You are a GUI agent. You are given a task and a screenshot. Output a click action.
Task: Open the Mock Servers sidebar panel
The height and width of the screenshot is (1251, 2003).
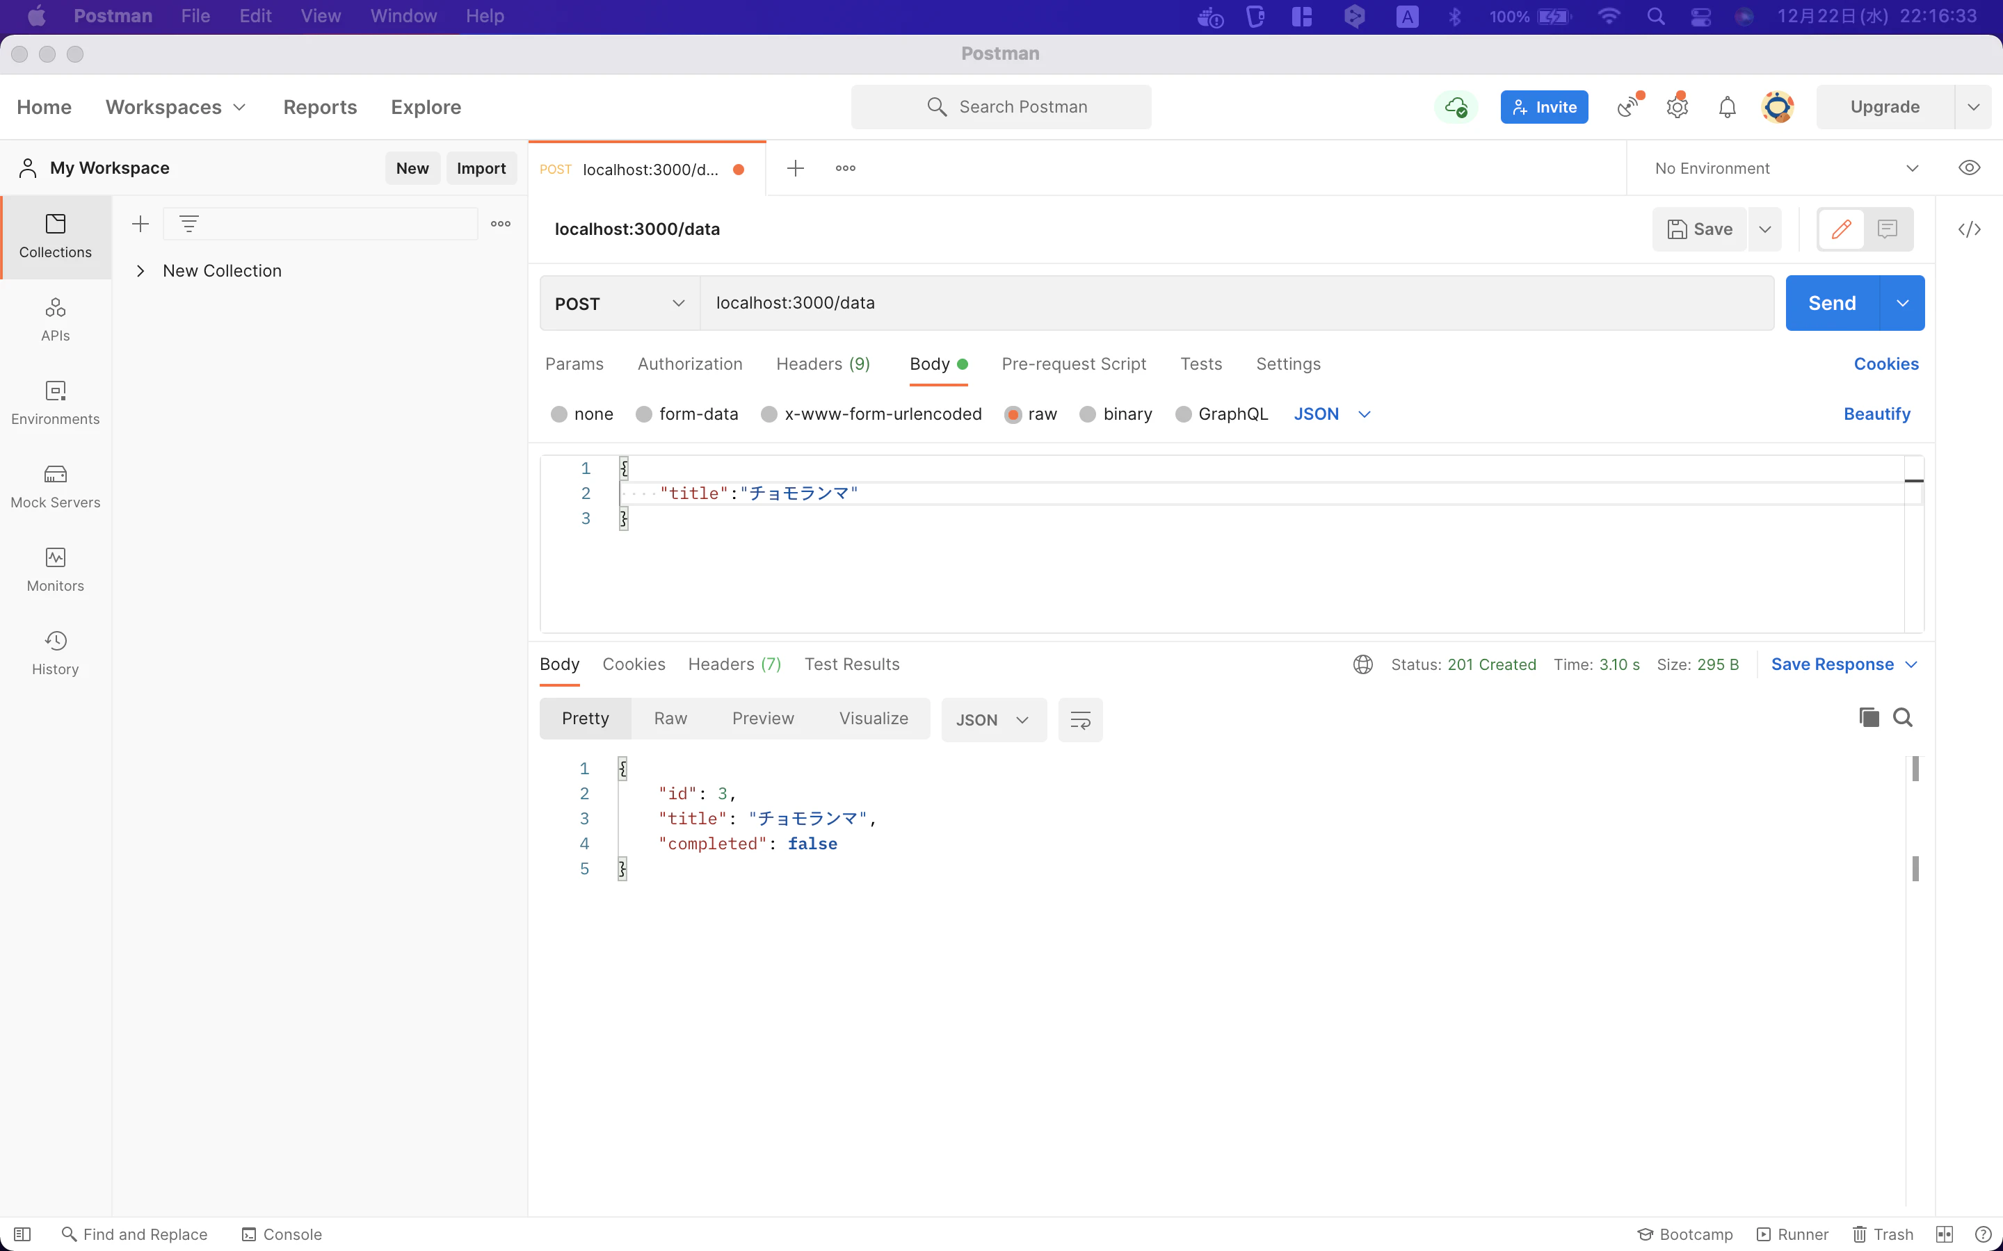pos(56,486)
